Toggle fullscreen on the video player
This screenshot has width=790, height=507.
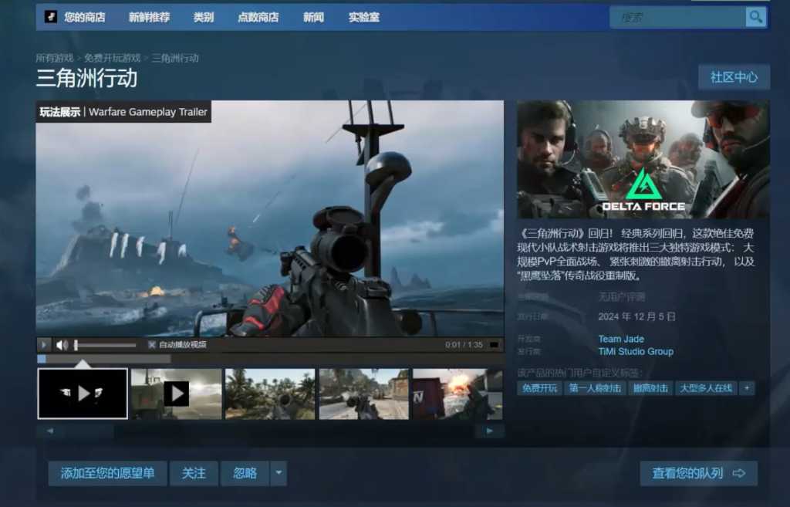pyautogui.click(x=495, y=345)
